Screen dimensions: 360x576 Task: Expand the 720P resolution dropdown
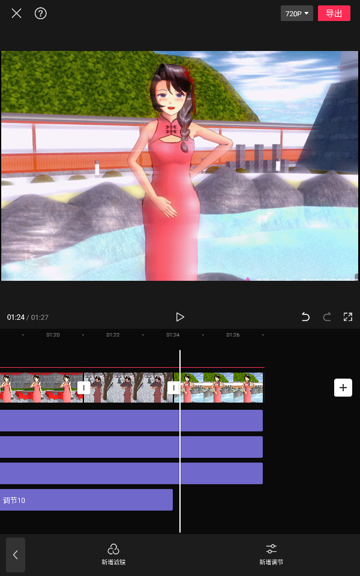296,13
